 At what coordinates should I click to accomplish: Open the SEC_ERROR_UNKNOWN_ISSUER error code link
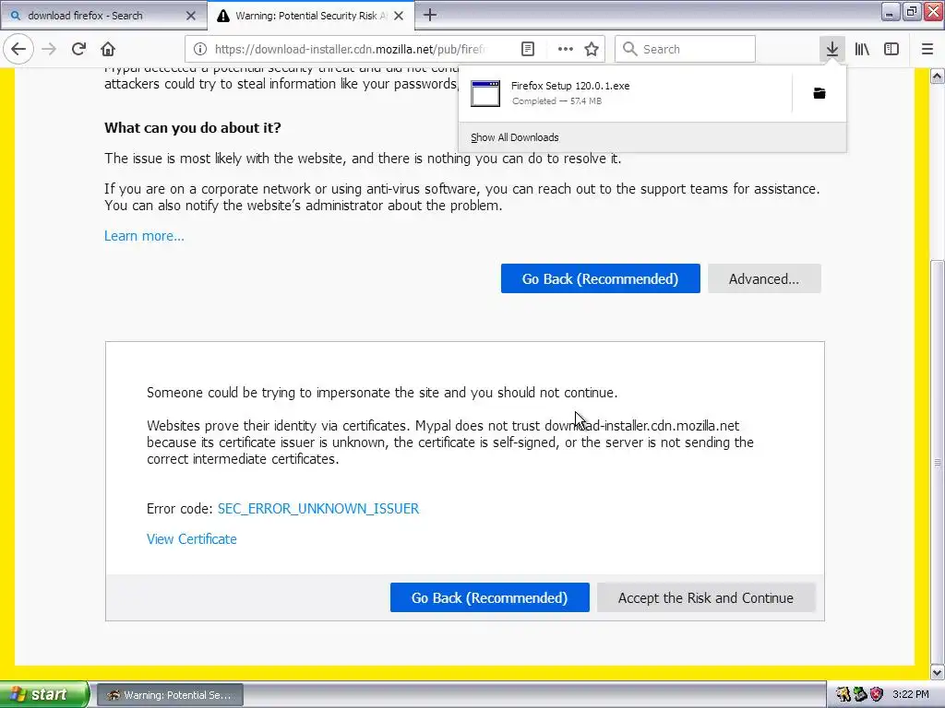pos(318,509)
